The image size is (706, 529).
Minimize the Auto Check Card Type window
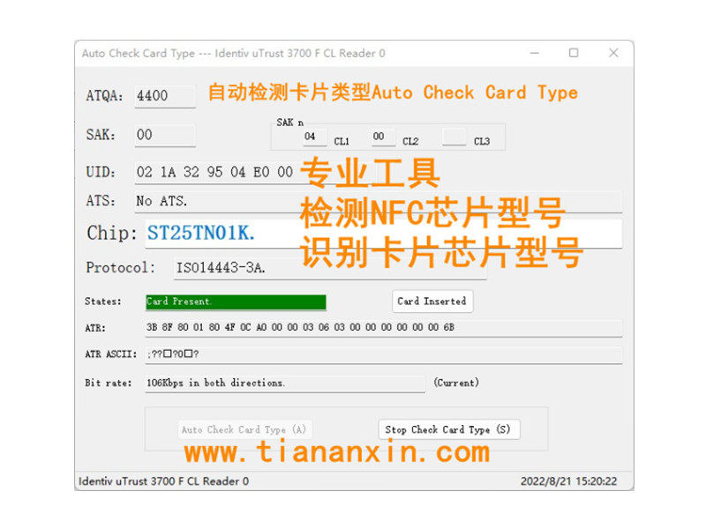(x=535, y=53)
